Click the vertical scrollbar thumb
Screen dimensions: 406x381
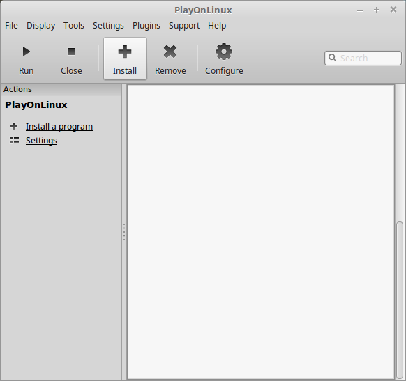click(x=400, y=300)
